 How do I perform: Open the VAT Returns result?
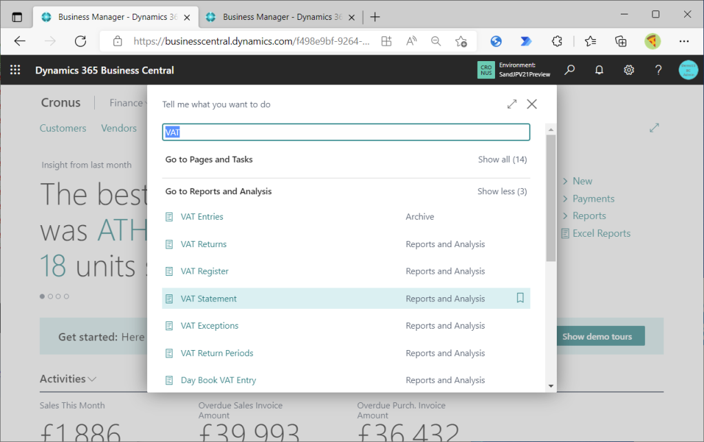pyautogui.click(x=203, y=244)
